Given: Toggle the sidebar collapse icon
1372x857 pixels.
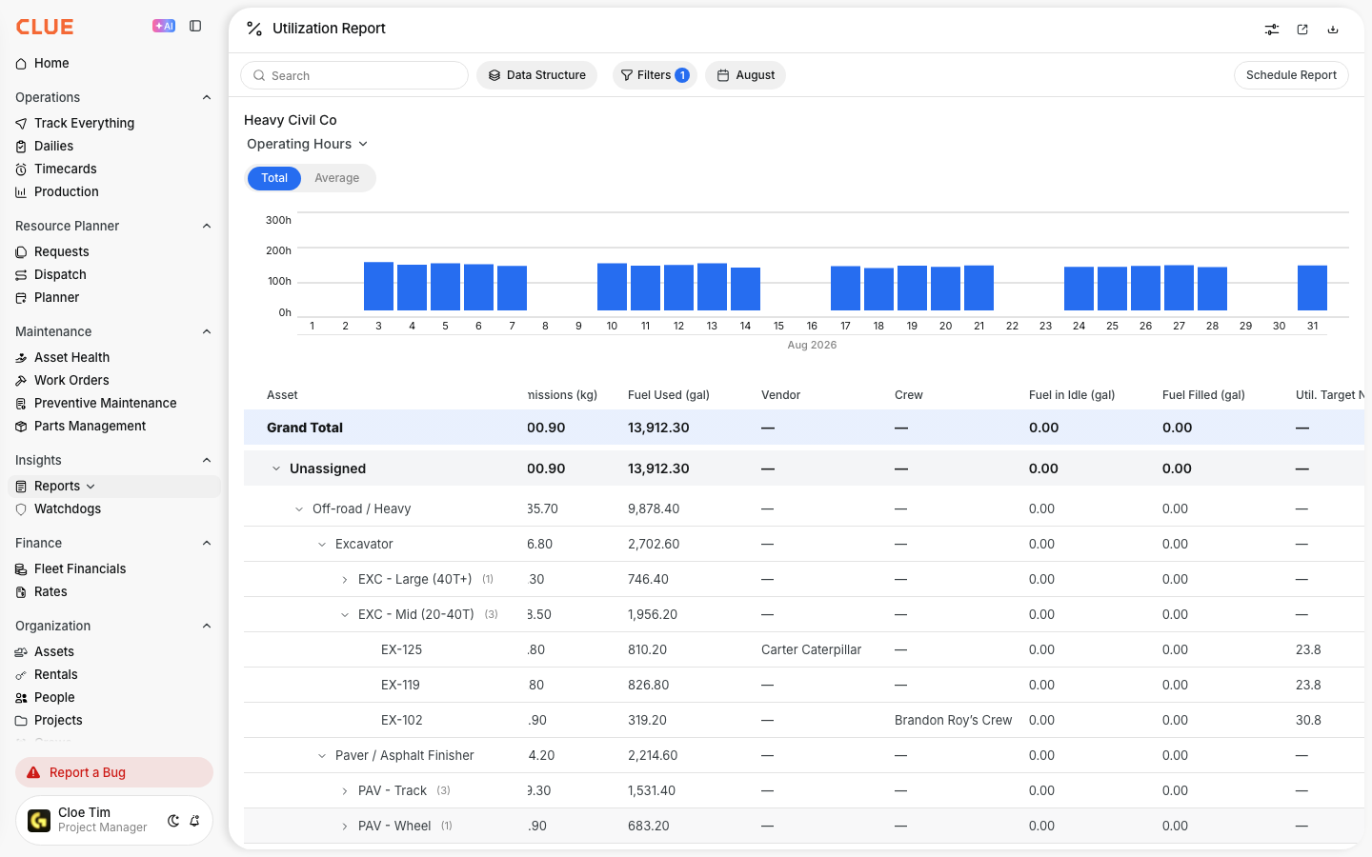Looking at the screenshot, I should [x=195, y=27].
